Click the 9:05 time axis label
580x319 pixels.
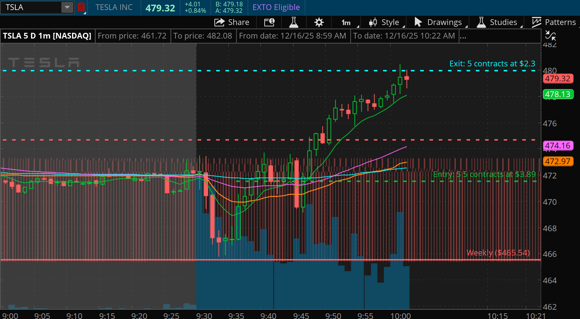(x=42, y=315)
